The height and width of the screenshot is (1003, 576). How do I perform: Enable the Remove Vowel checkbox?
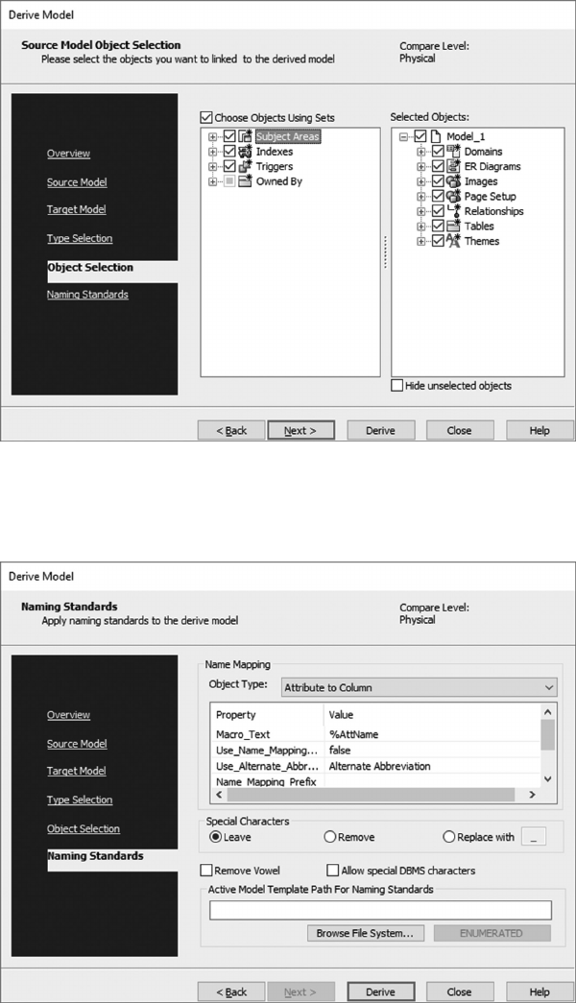[x=206, y=871]
